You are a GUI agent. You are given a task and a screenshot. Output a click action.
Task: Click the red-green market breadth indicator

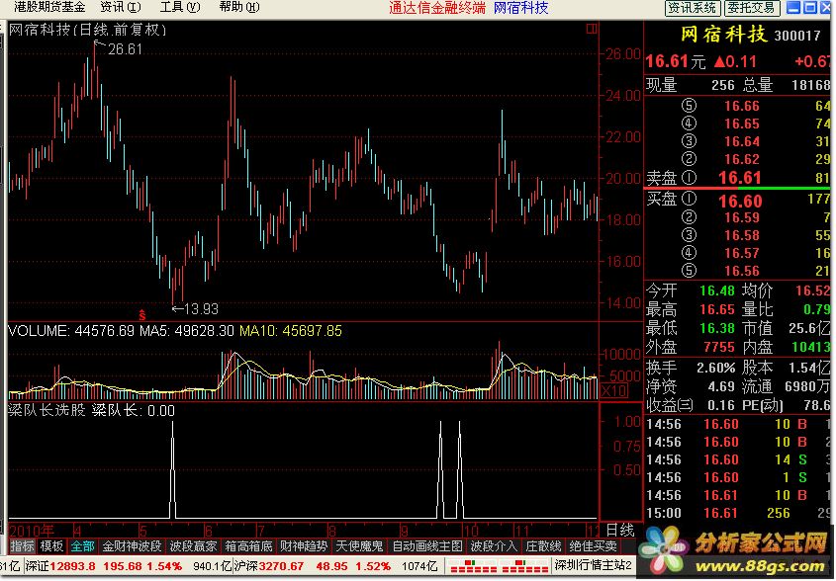498,566
